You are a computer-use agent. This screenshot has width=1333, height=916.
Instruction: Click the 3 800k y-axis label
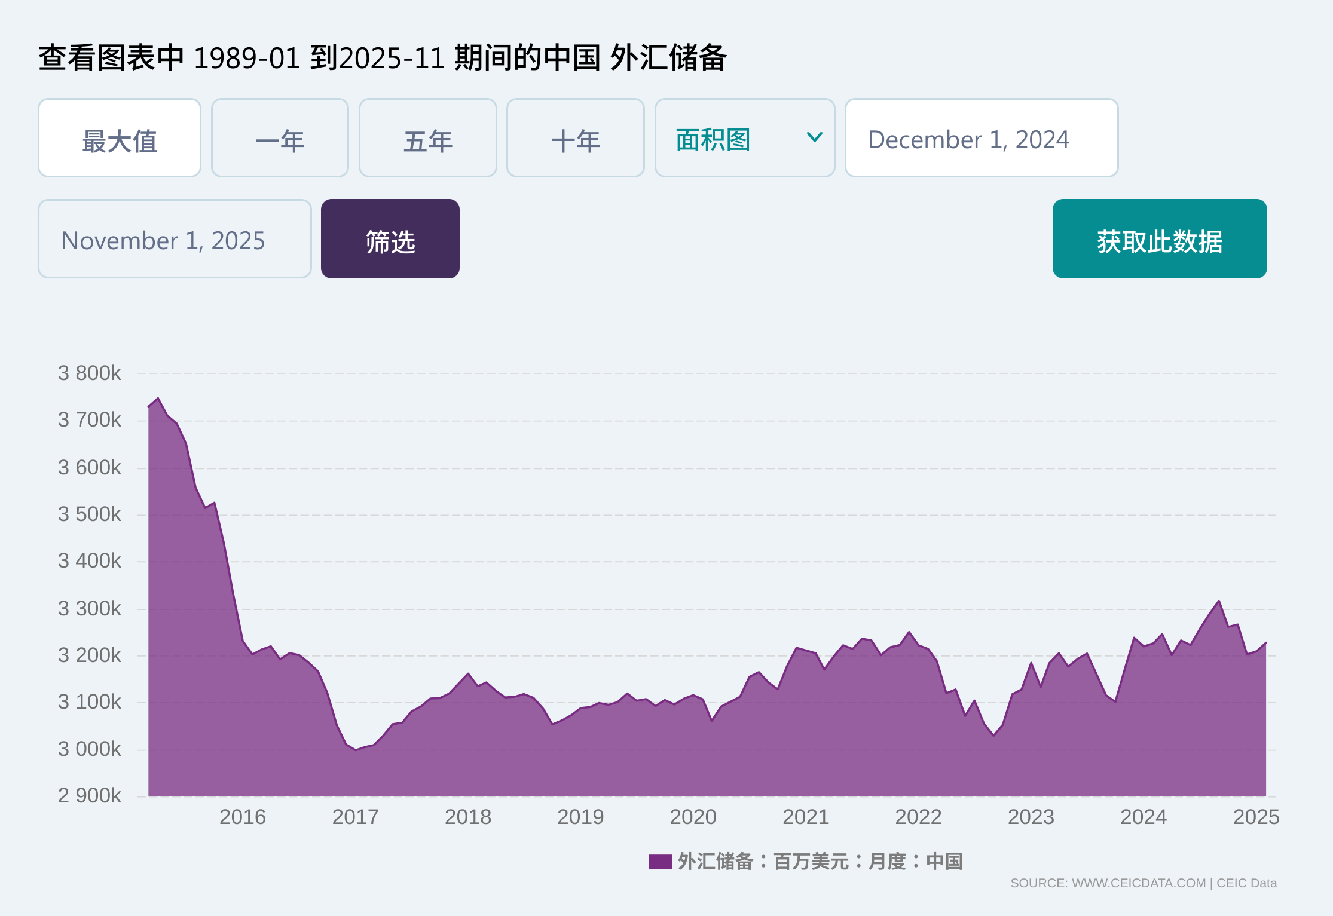point(89,373)
